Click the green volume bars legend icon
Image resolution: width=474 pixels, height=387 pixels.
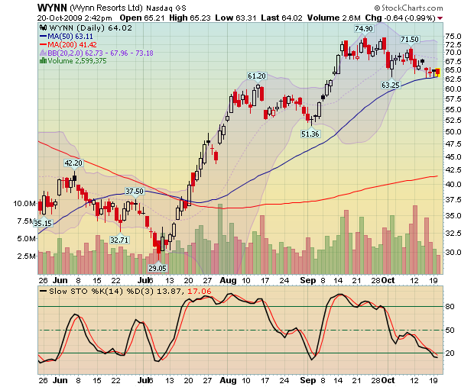(x=43, y=61)
